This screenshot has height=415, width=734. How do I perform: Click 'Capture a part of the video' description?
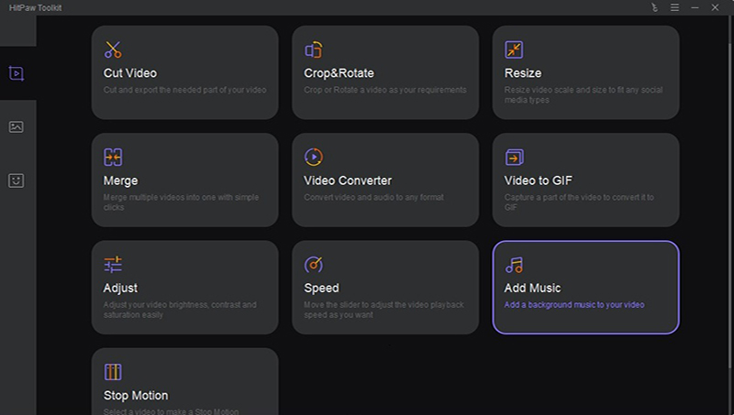coord(579,202)
